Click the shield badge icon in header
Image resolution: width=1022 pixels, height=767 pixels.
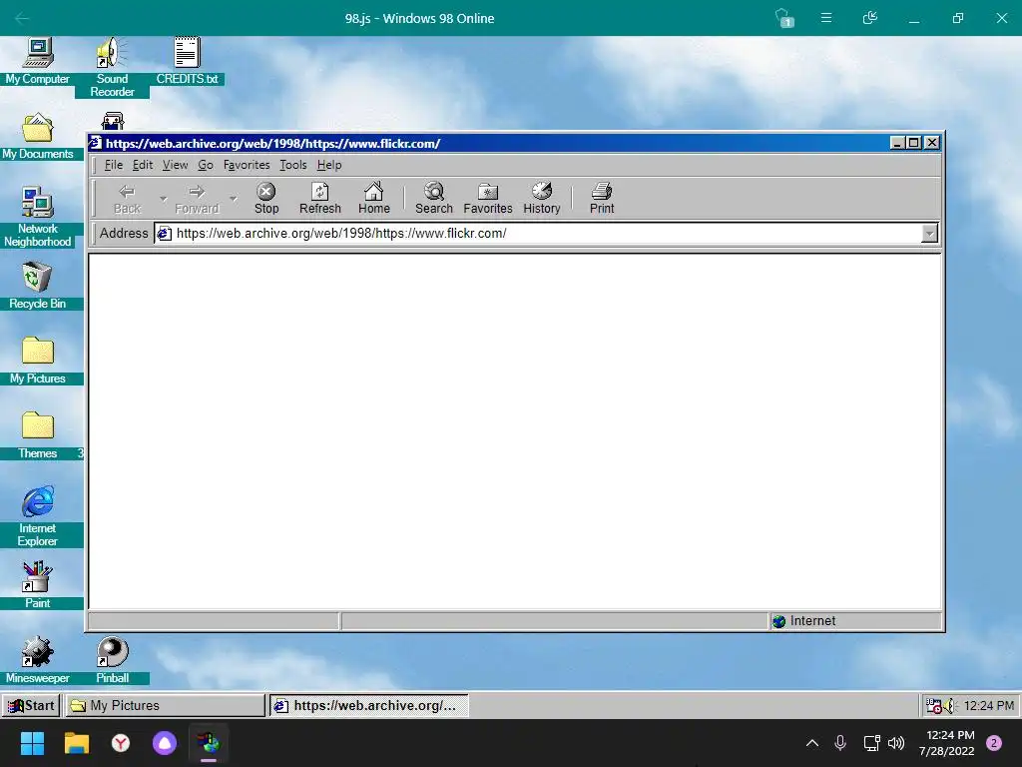[x=784, y=18]
